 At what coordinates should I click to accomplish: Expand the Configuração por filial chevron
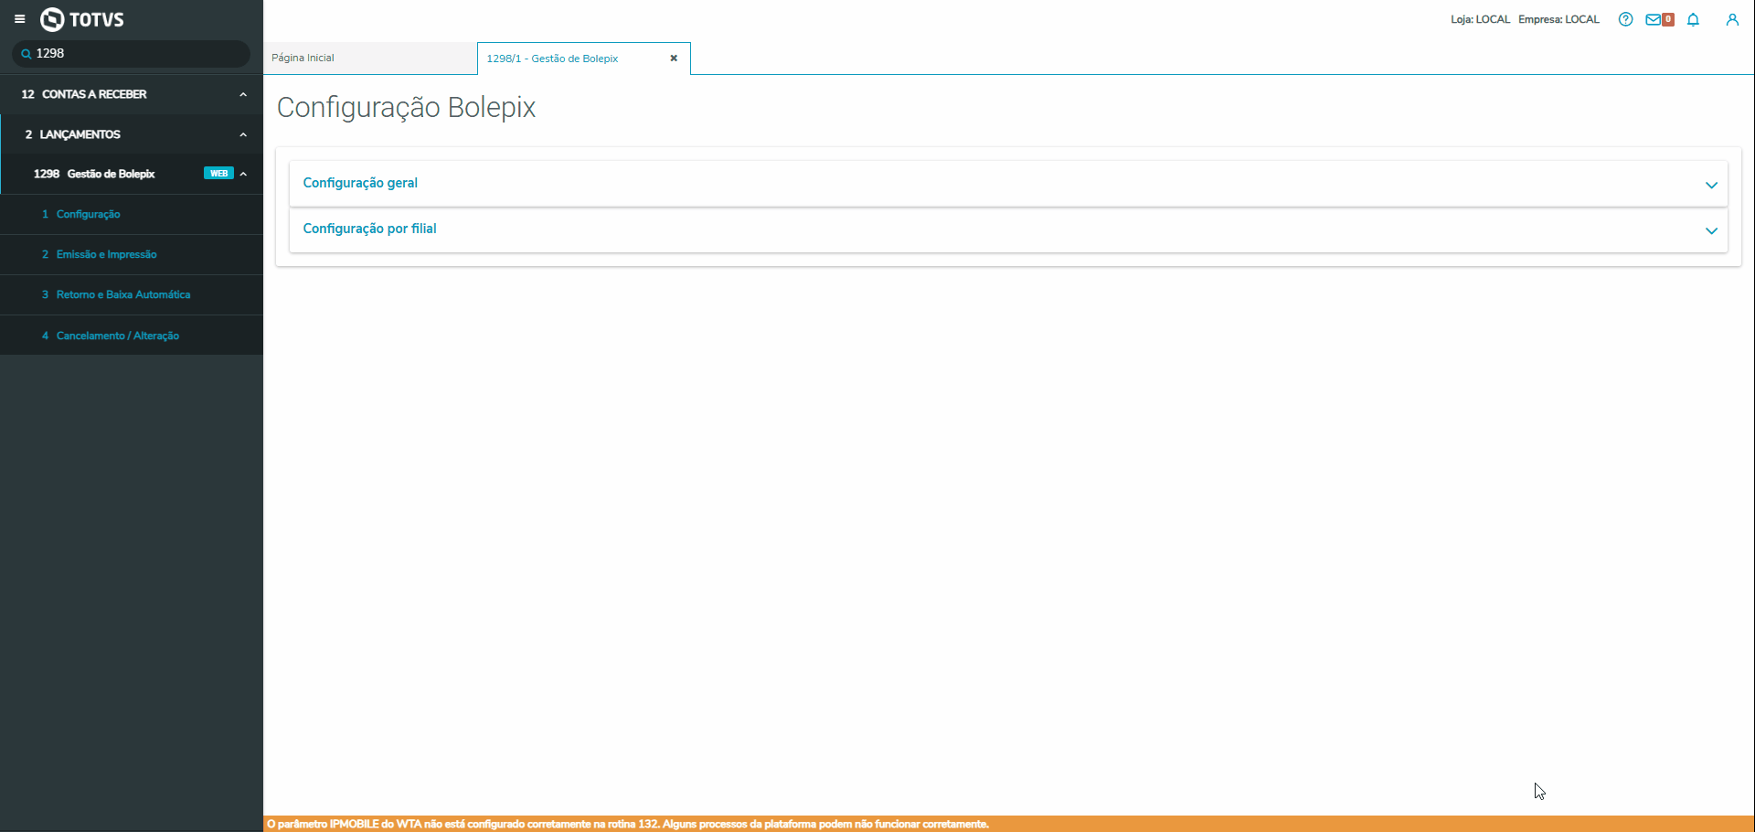tap(1711, 230)
